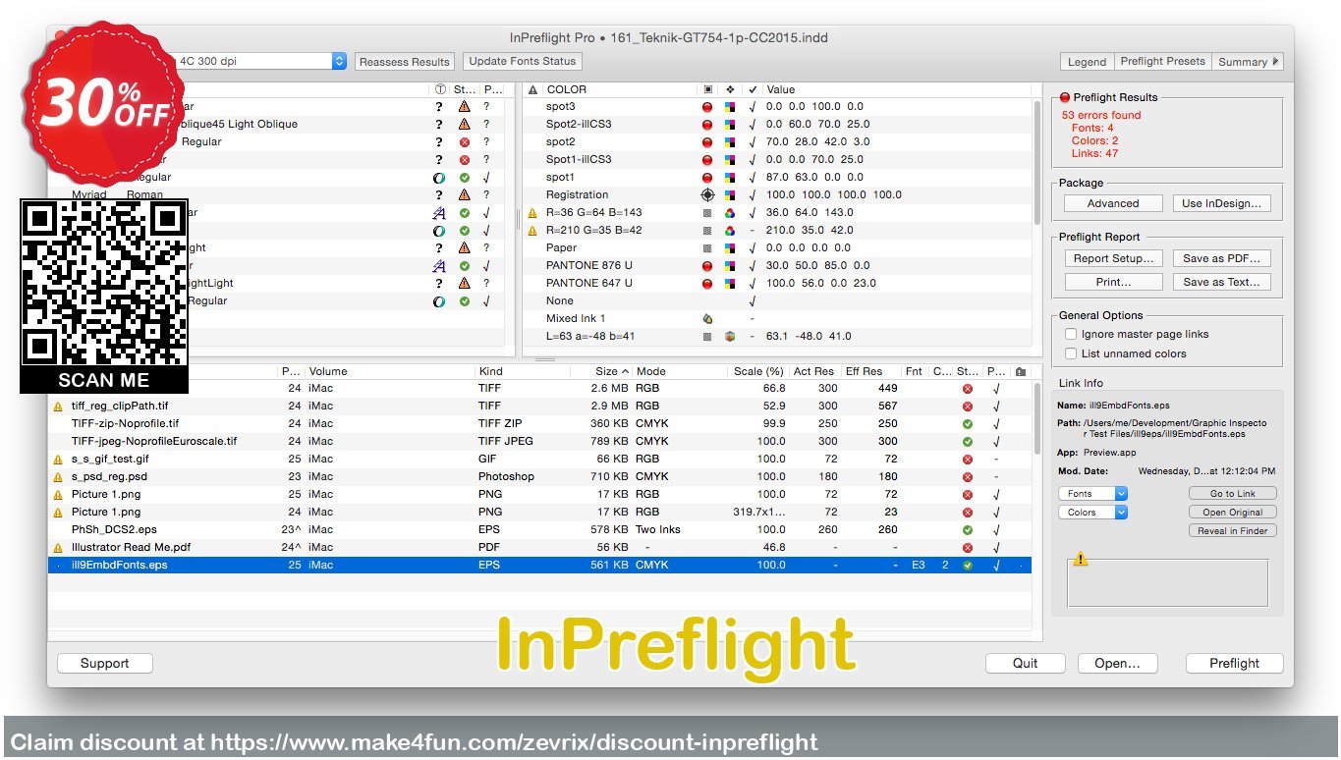This screenshot has height=760, width=1341.
Task: Click the Scale (%) column header
Action: [758, 371]
